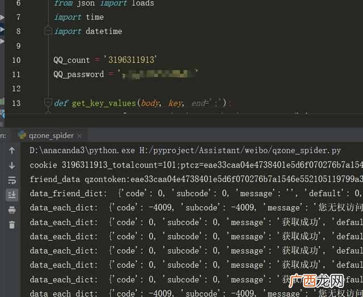Collapse the get_key_values function fold marker

[x=48, y=102]
